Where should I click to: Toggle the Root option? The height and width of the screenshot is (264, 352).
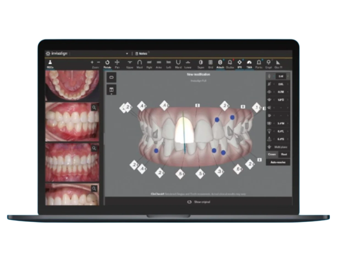click(x=284, y=154)
